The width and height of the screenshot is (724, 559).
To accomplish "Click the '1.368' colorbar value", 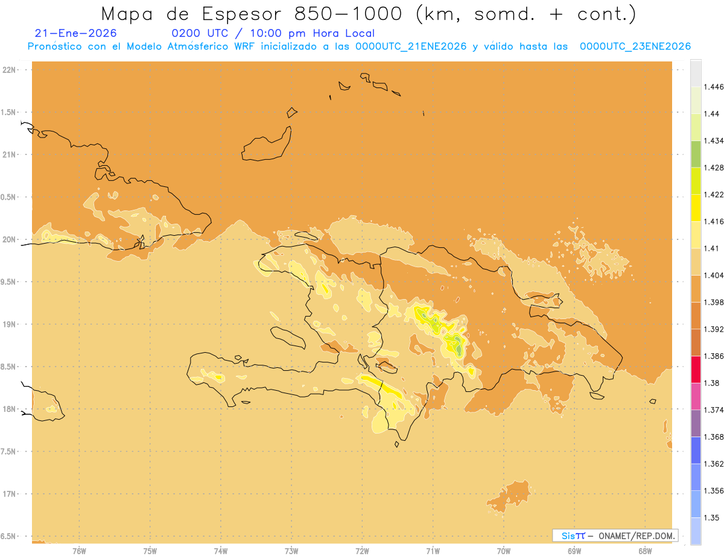I will coord(714,437).
